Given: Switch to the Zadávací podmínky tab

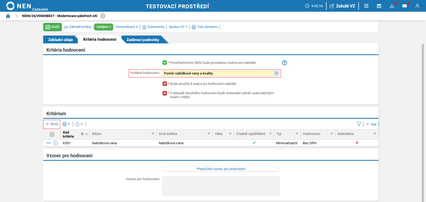Looking at the screenshot, I should pos(143,40).
